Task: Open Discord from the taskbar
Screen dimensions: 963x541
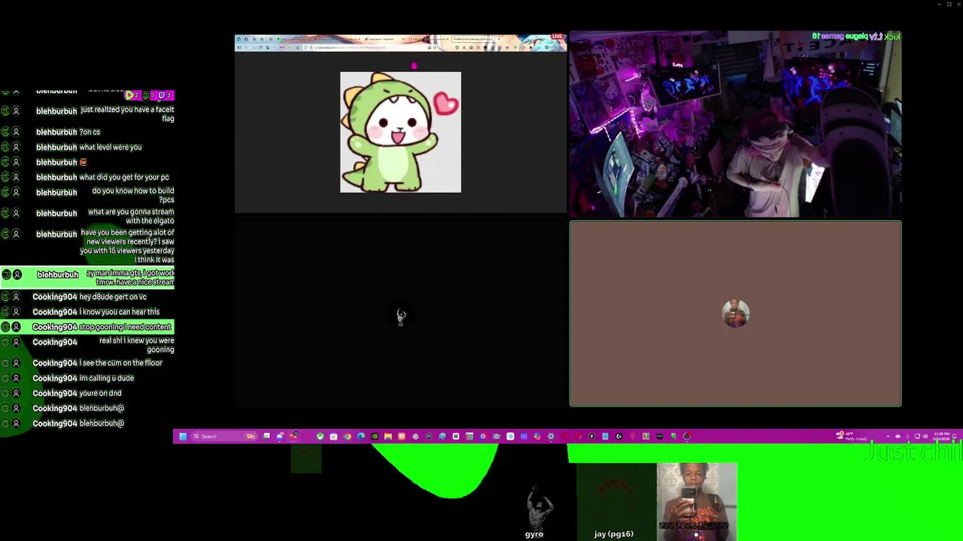Action: click(x=280, y=436)
